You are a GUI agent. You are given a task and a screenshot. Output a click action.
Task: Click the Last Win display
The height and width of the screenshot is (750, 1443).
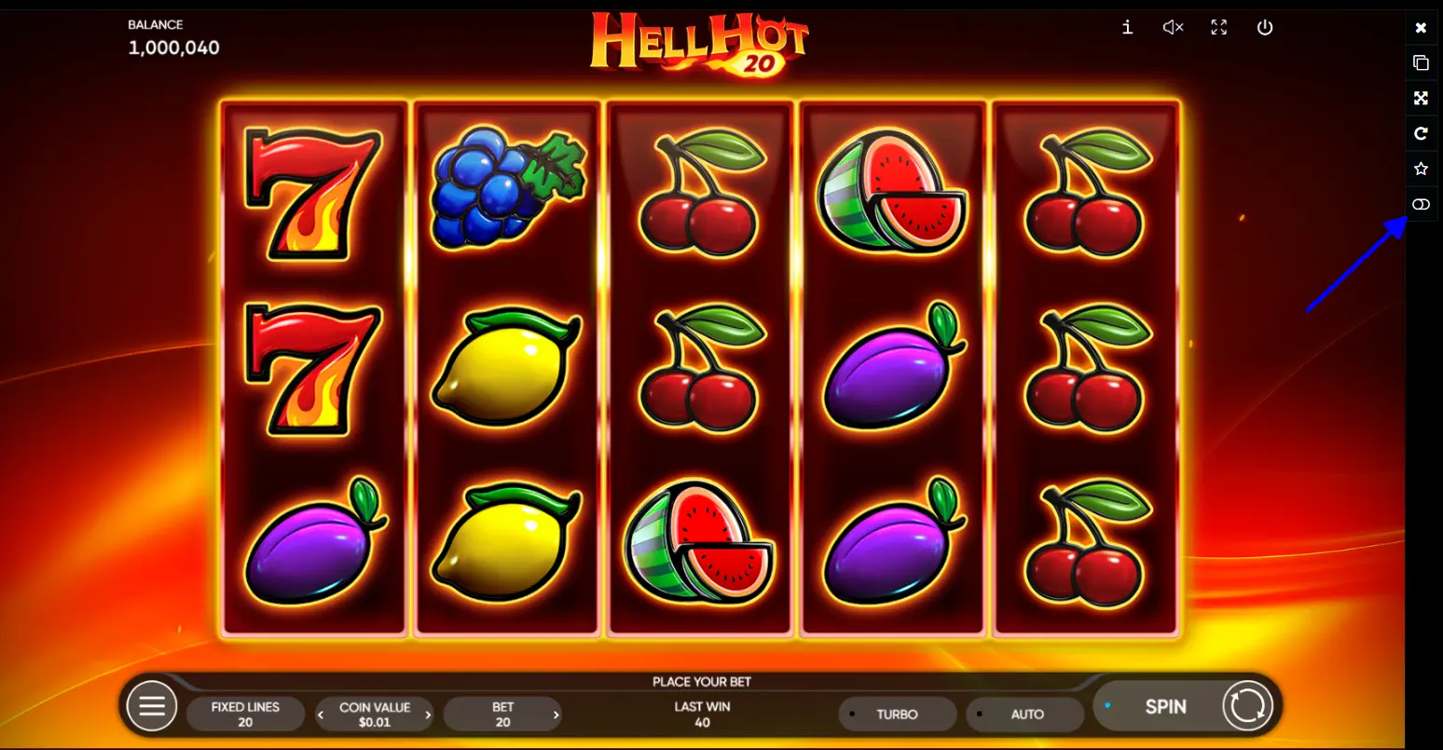tap(702, 715)
